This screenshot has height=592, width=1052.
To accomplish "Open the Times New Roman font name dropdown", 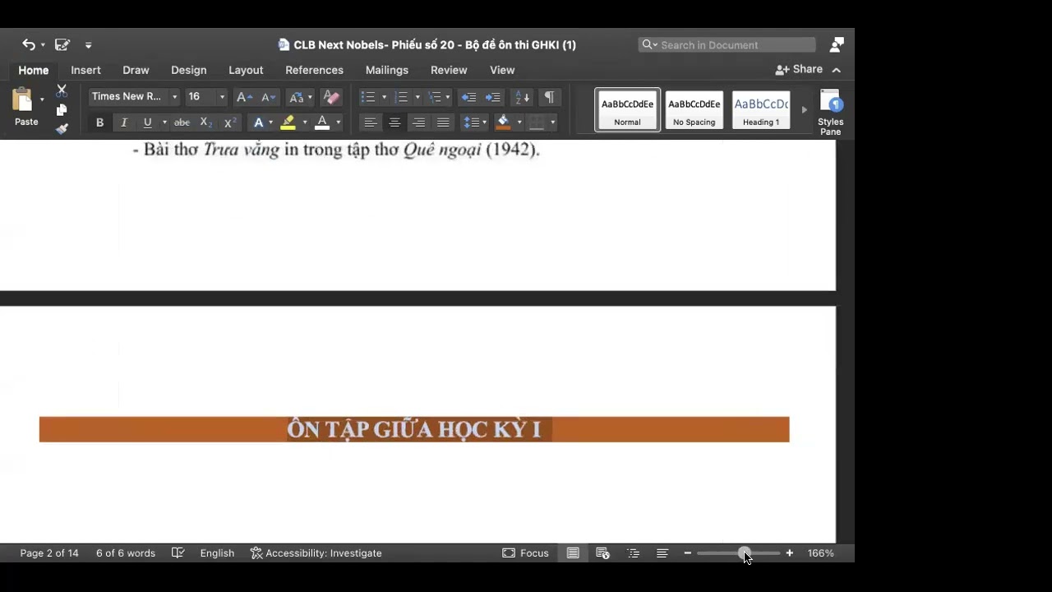I will point(174,97).
